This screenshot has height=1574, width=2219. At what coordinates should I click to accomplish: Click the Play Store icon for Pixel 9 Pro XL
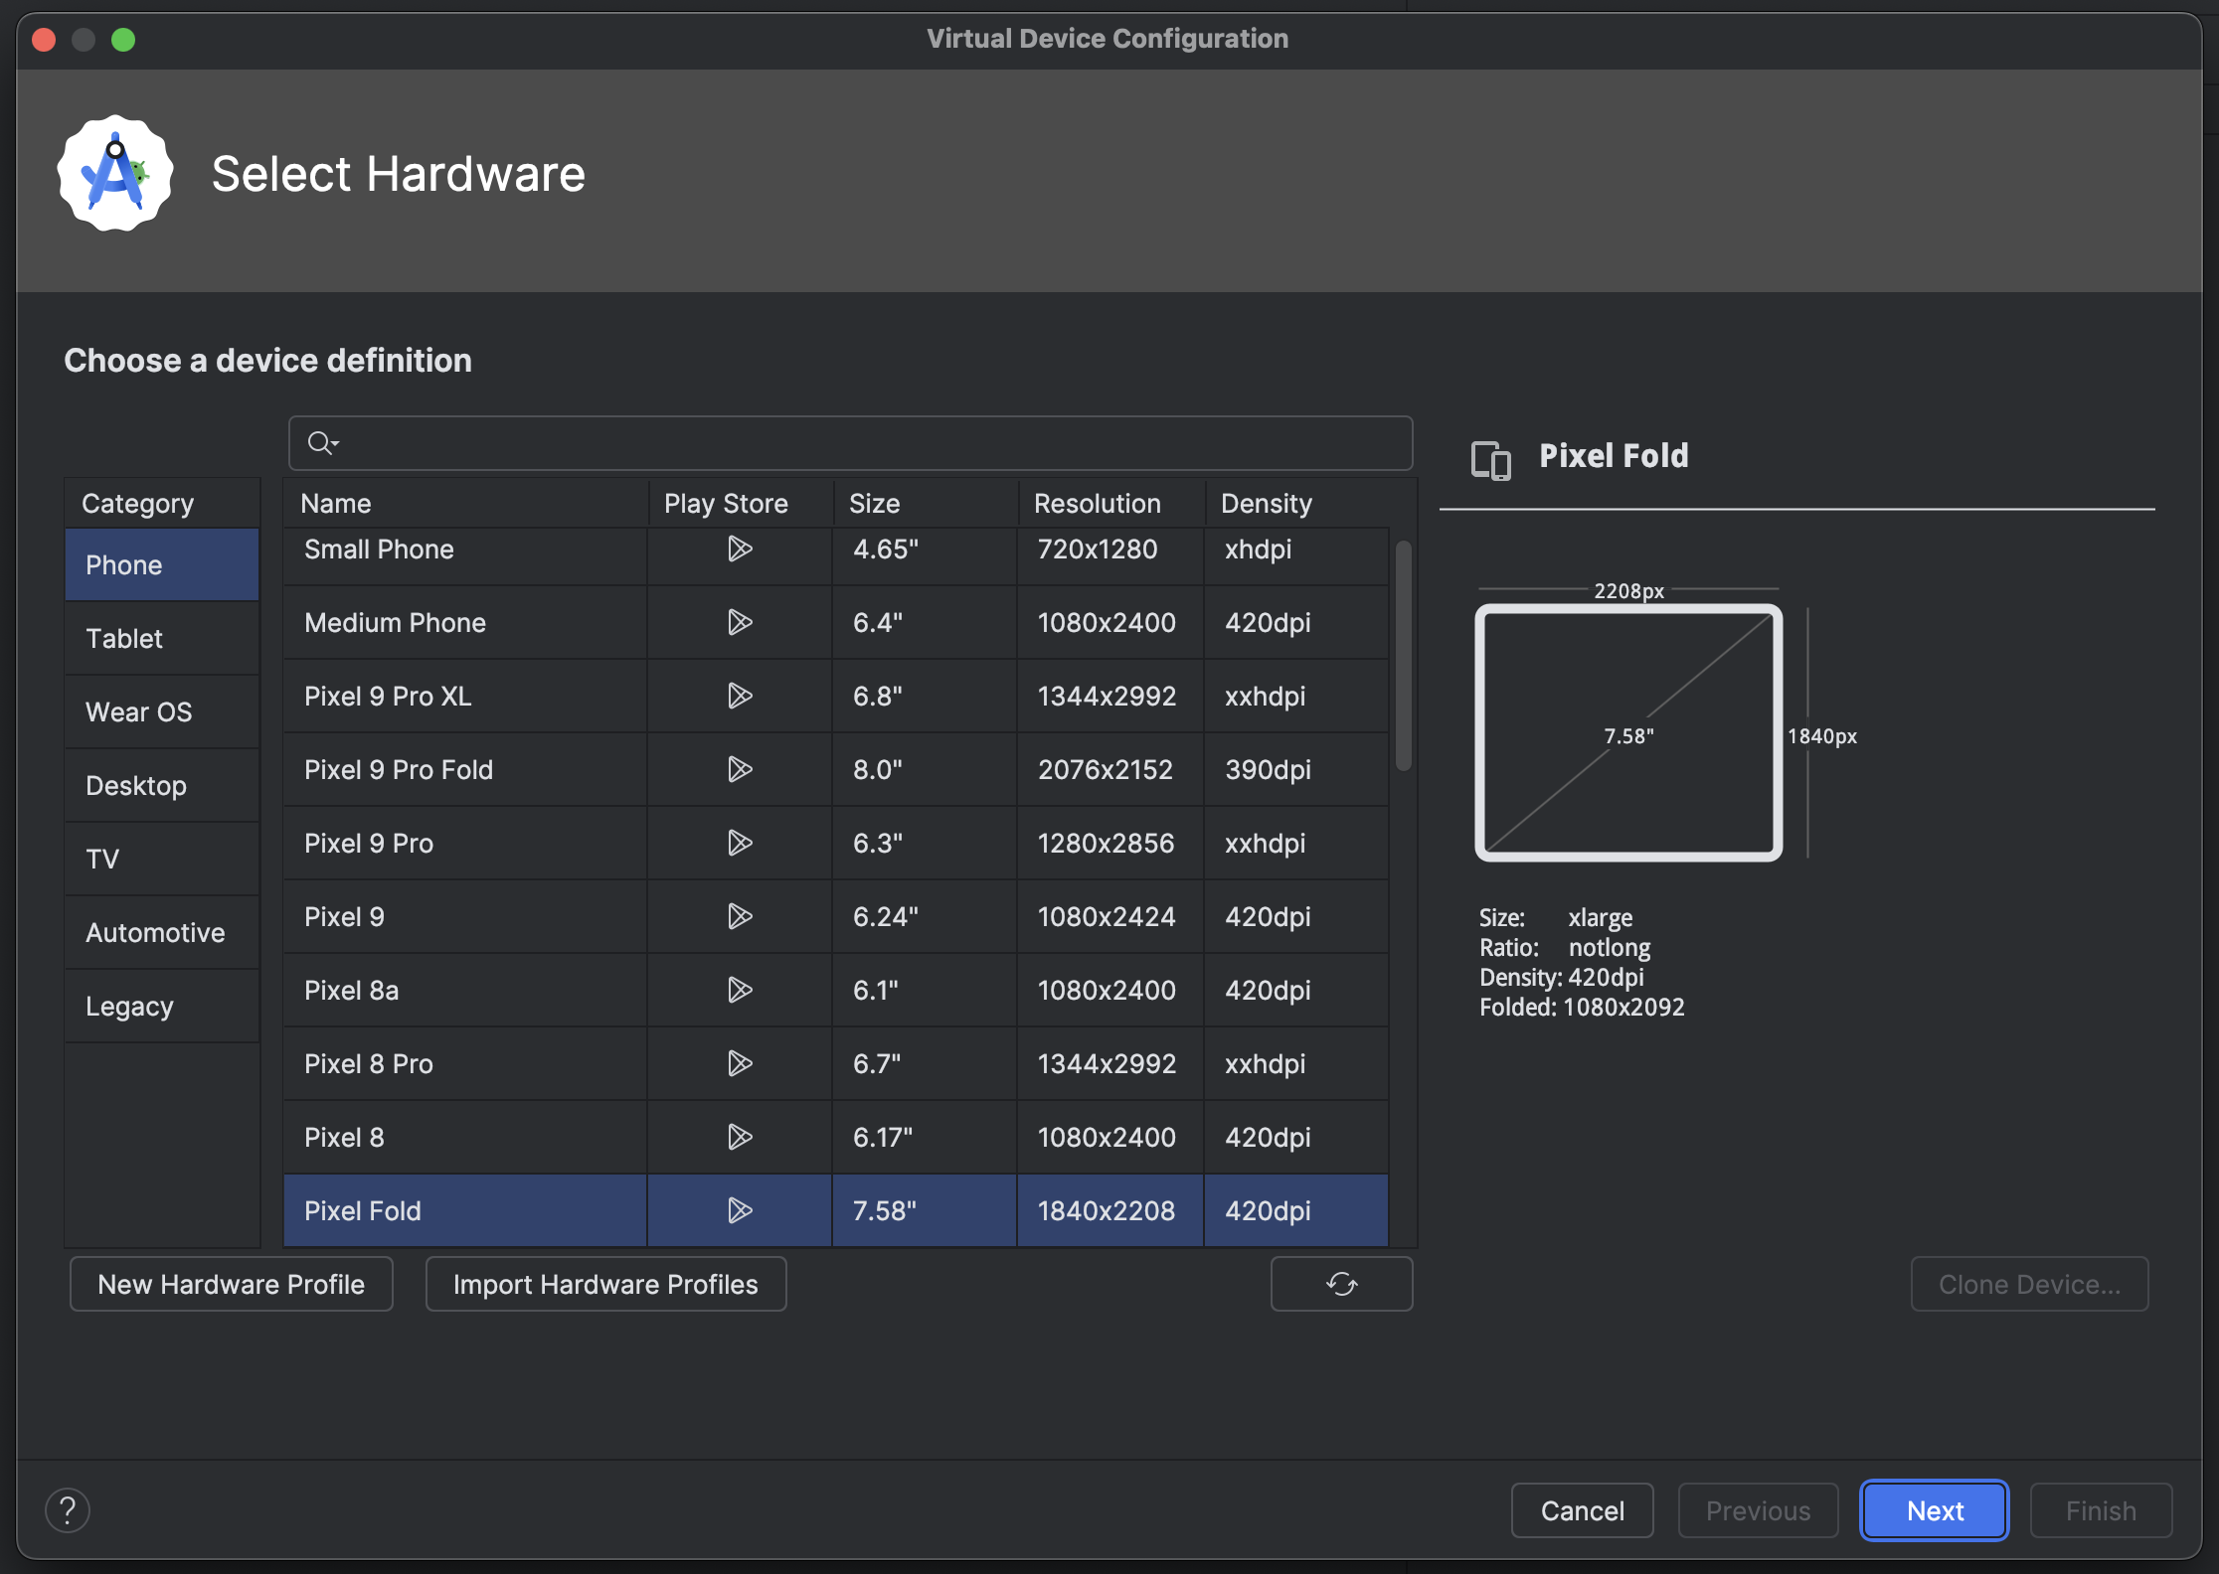(740, 696)
